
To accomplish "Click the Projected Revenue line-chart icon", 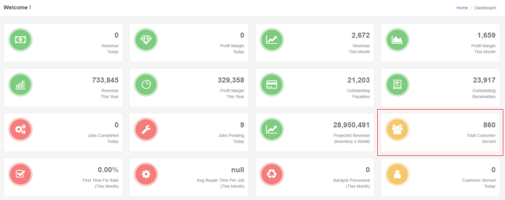I will click(272, 129).
